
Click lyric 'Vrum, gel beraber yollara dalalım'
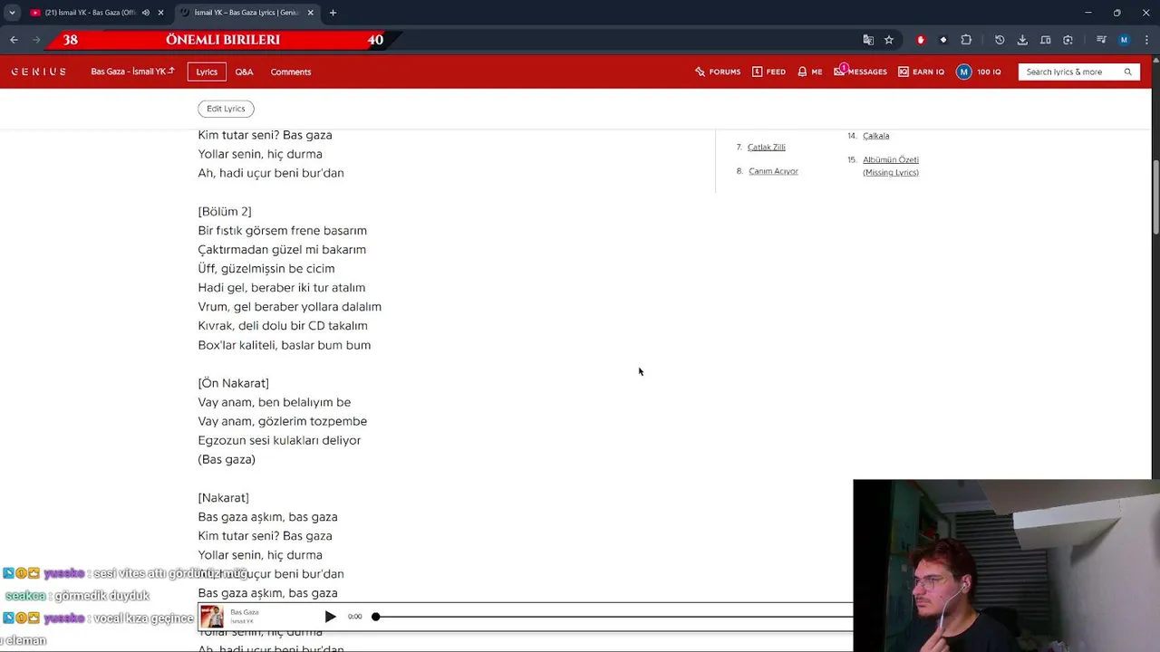tap(290, 307)
